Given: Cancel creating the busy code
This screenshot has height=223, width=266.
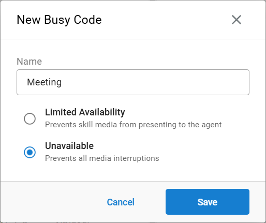Looking at the screenshot, I should click(x=121, y=202).
